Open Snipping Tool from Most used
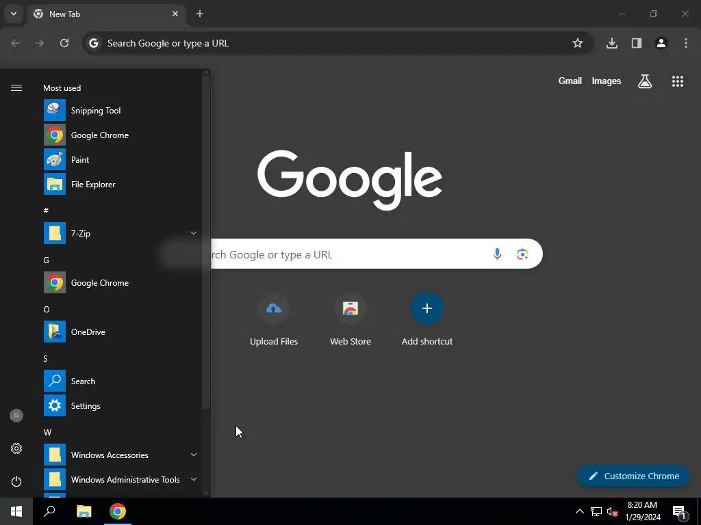Viewport: 701px width, 525px height. 120,110
